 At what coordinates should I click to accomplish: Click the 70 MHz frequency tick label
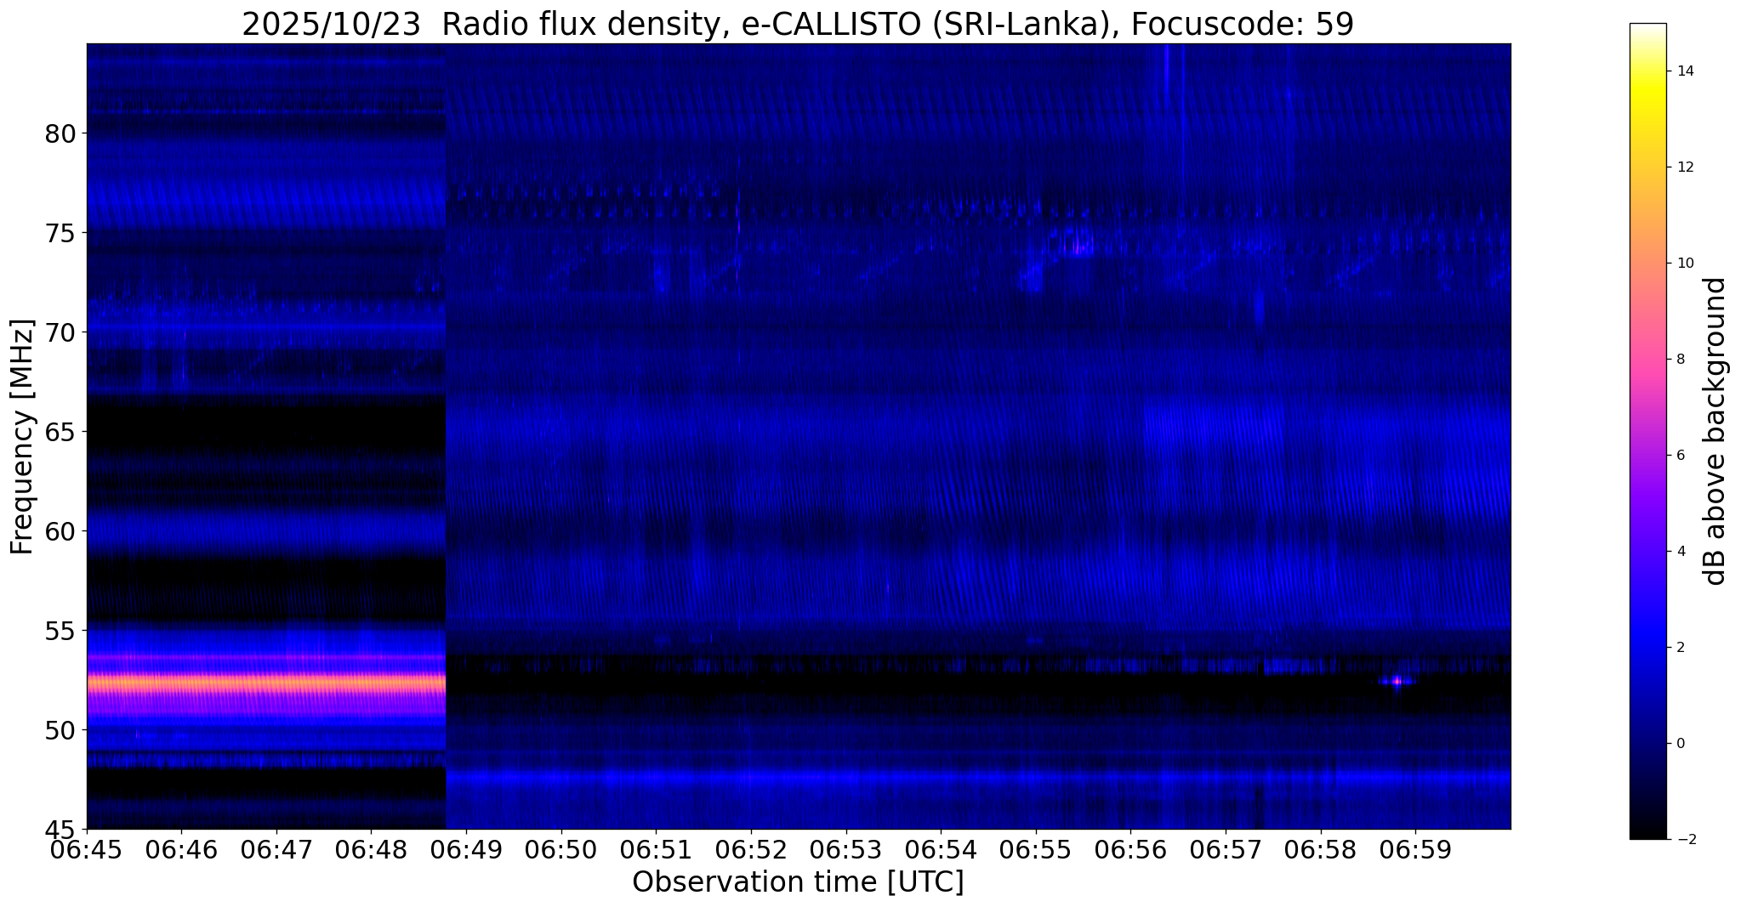click(60, 332)
